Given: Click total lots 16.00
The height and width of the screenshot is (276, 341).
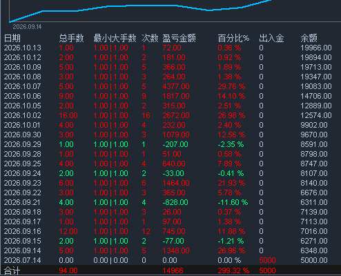Looking at the screenshot, I should (x=68, y=115).
